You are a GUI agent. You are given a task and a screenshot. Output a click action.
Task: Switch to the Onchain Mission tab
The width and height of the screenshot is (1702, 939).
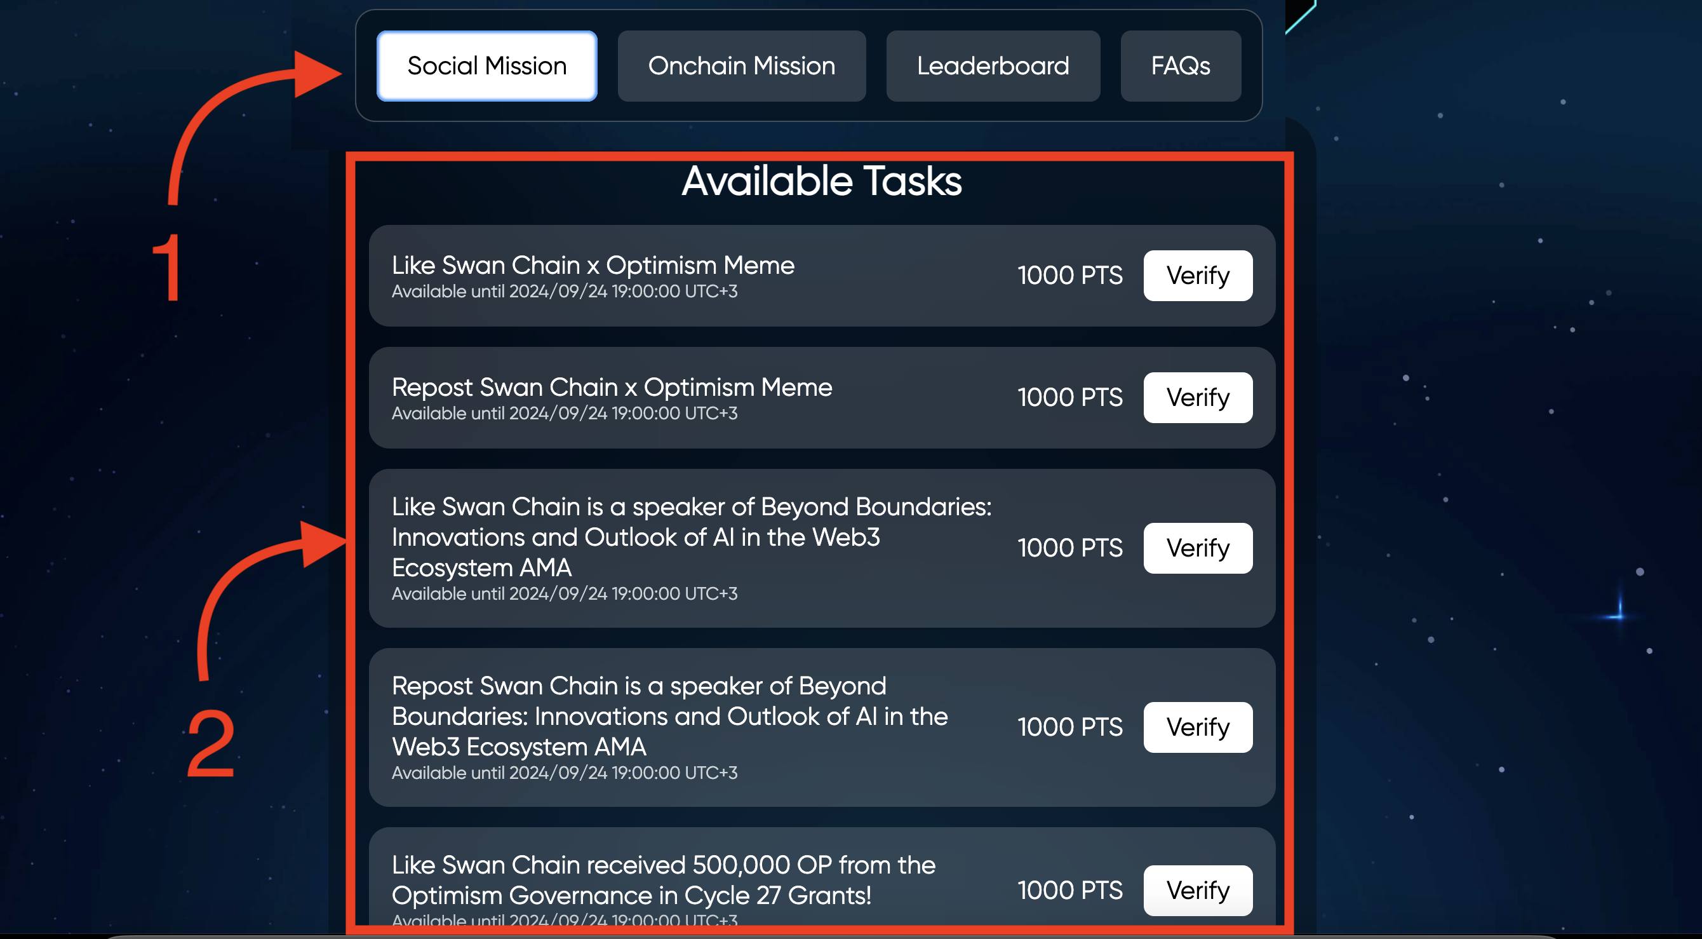click(x=741, y=66)
